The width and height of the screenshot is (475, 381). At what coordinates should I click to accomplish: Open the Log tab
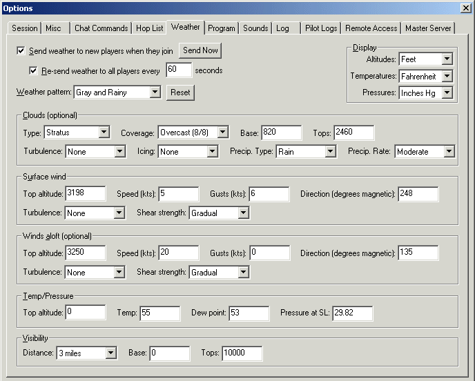point(286,28)
